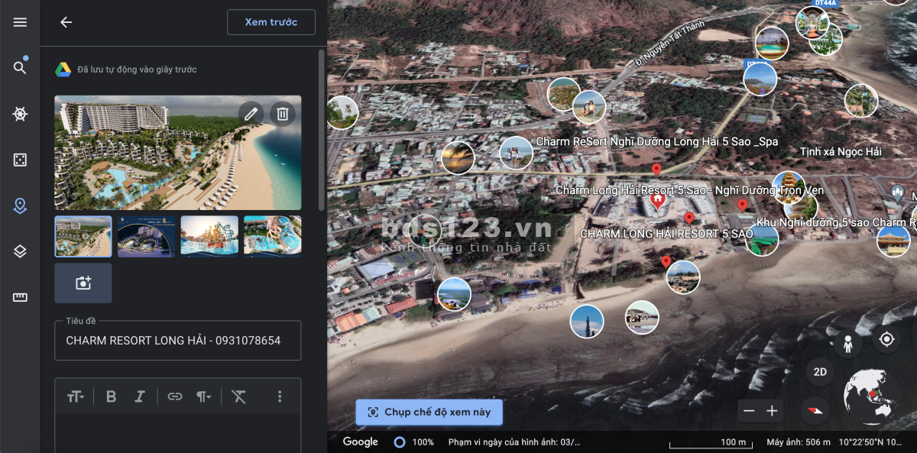
Task: Open the Projects pin icon in sidebar
Action: coord(20,205)
